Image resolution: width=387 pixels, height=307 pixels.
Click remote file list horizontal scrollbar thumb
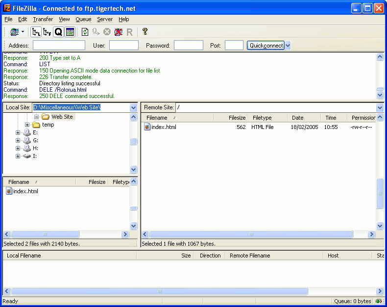pyautogui.click(x=251, y=234)
